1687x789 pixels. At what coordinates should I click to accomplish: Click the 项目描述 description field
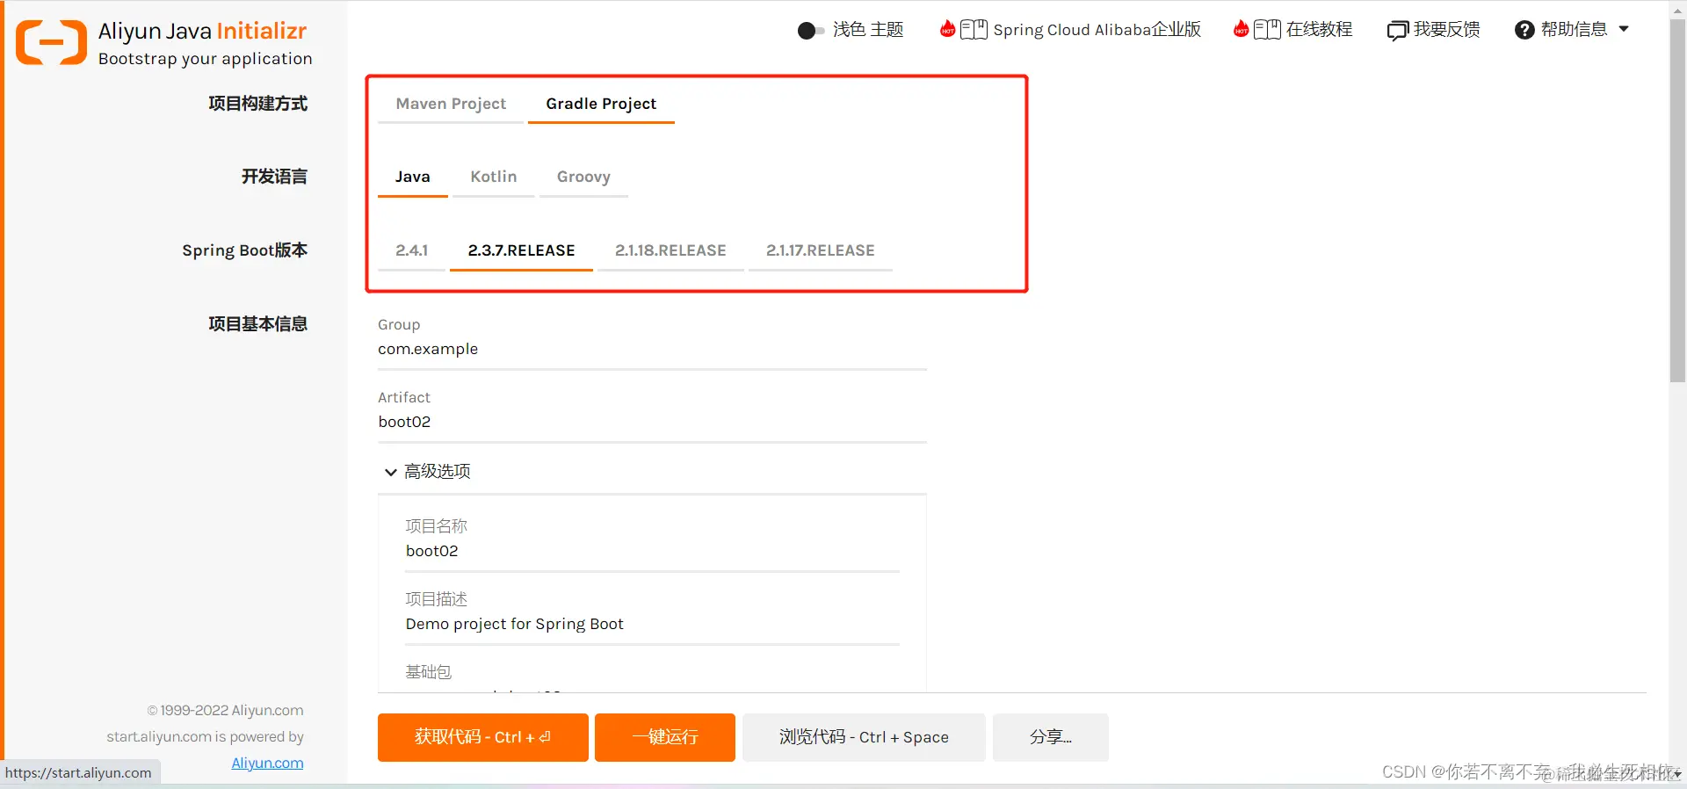[x=652, y=625]
